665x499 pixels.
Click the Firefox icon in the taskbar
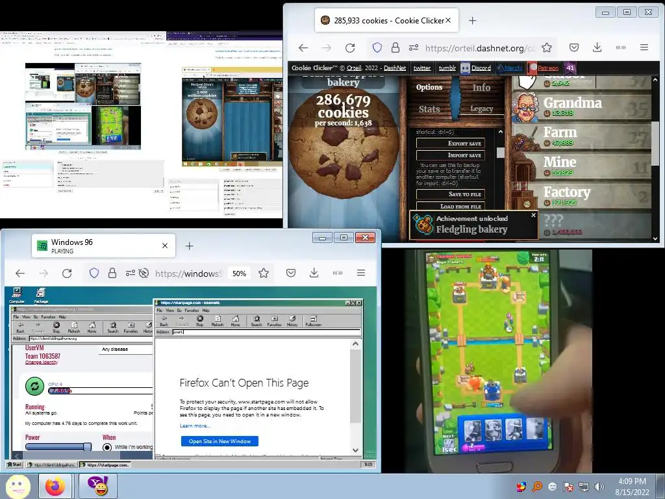pos(55,486)
